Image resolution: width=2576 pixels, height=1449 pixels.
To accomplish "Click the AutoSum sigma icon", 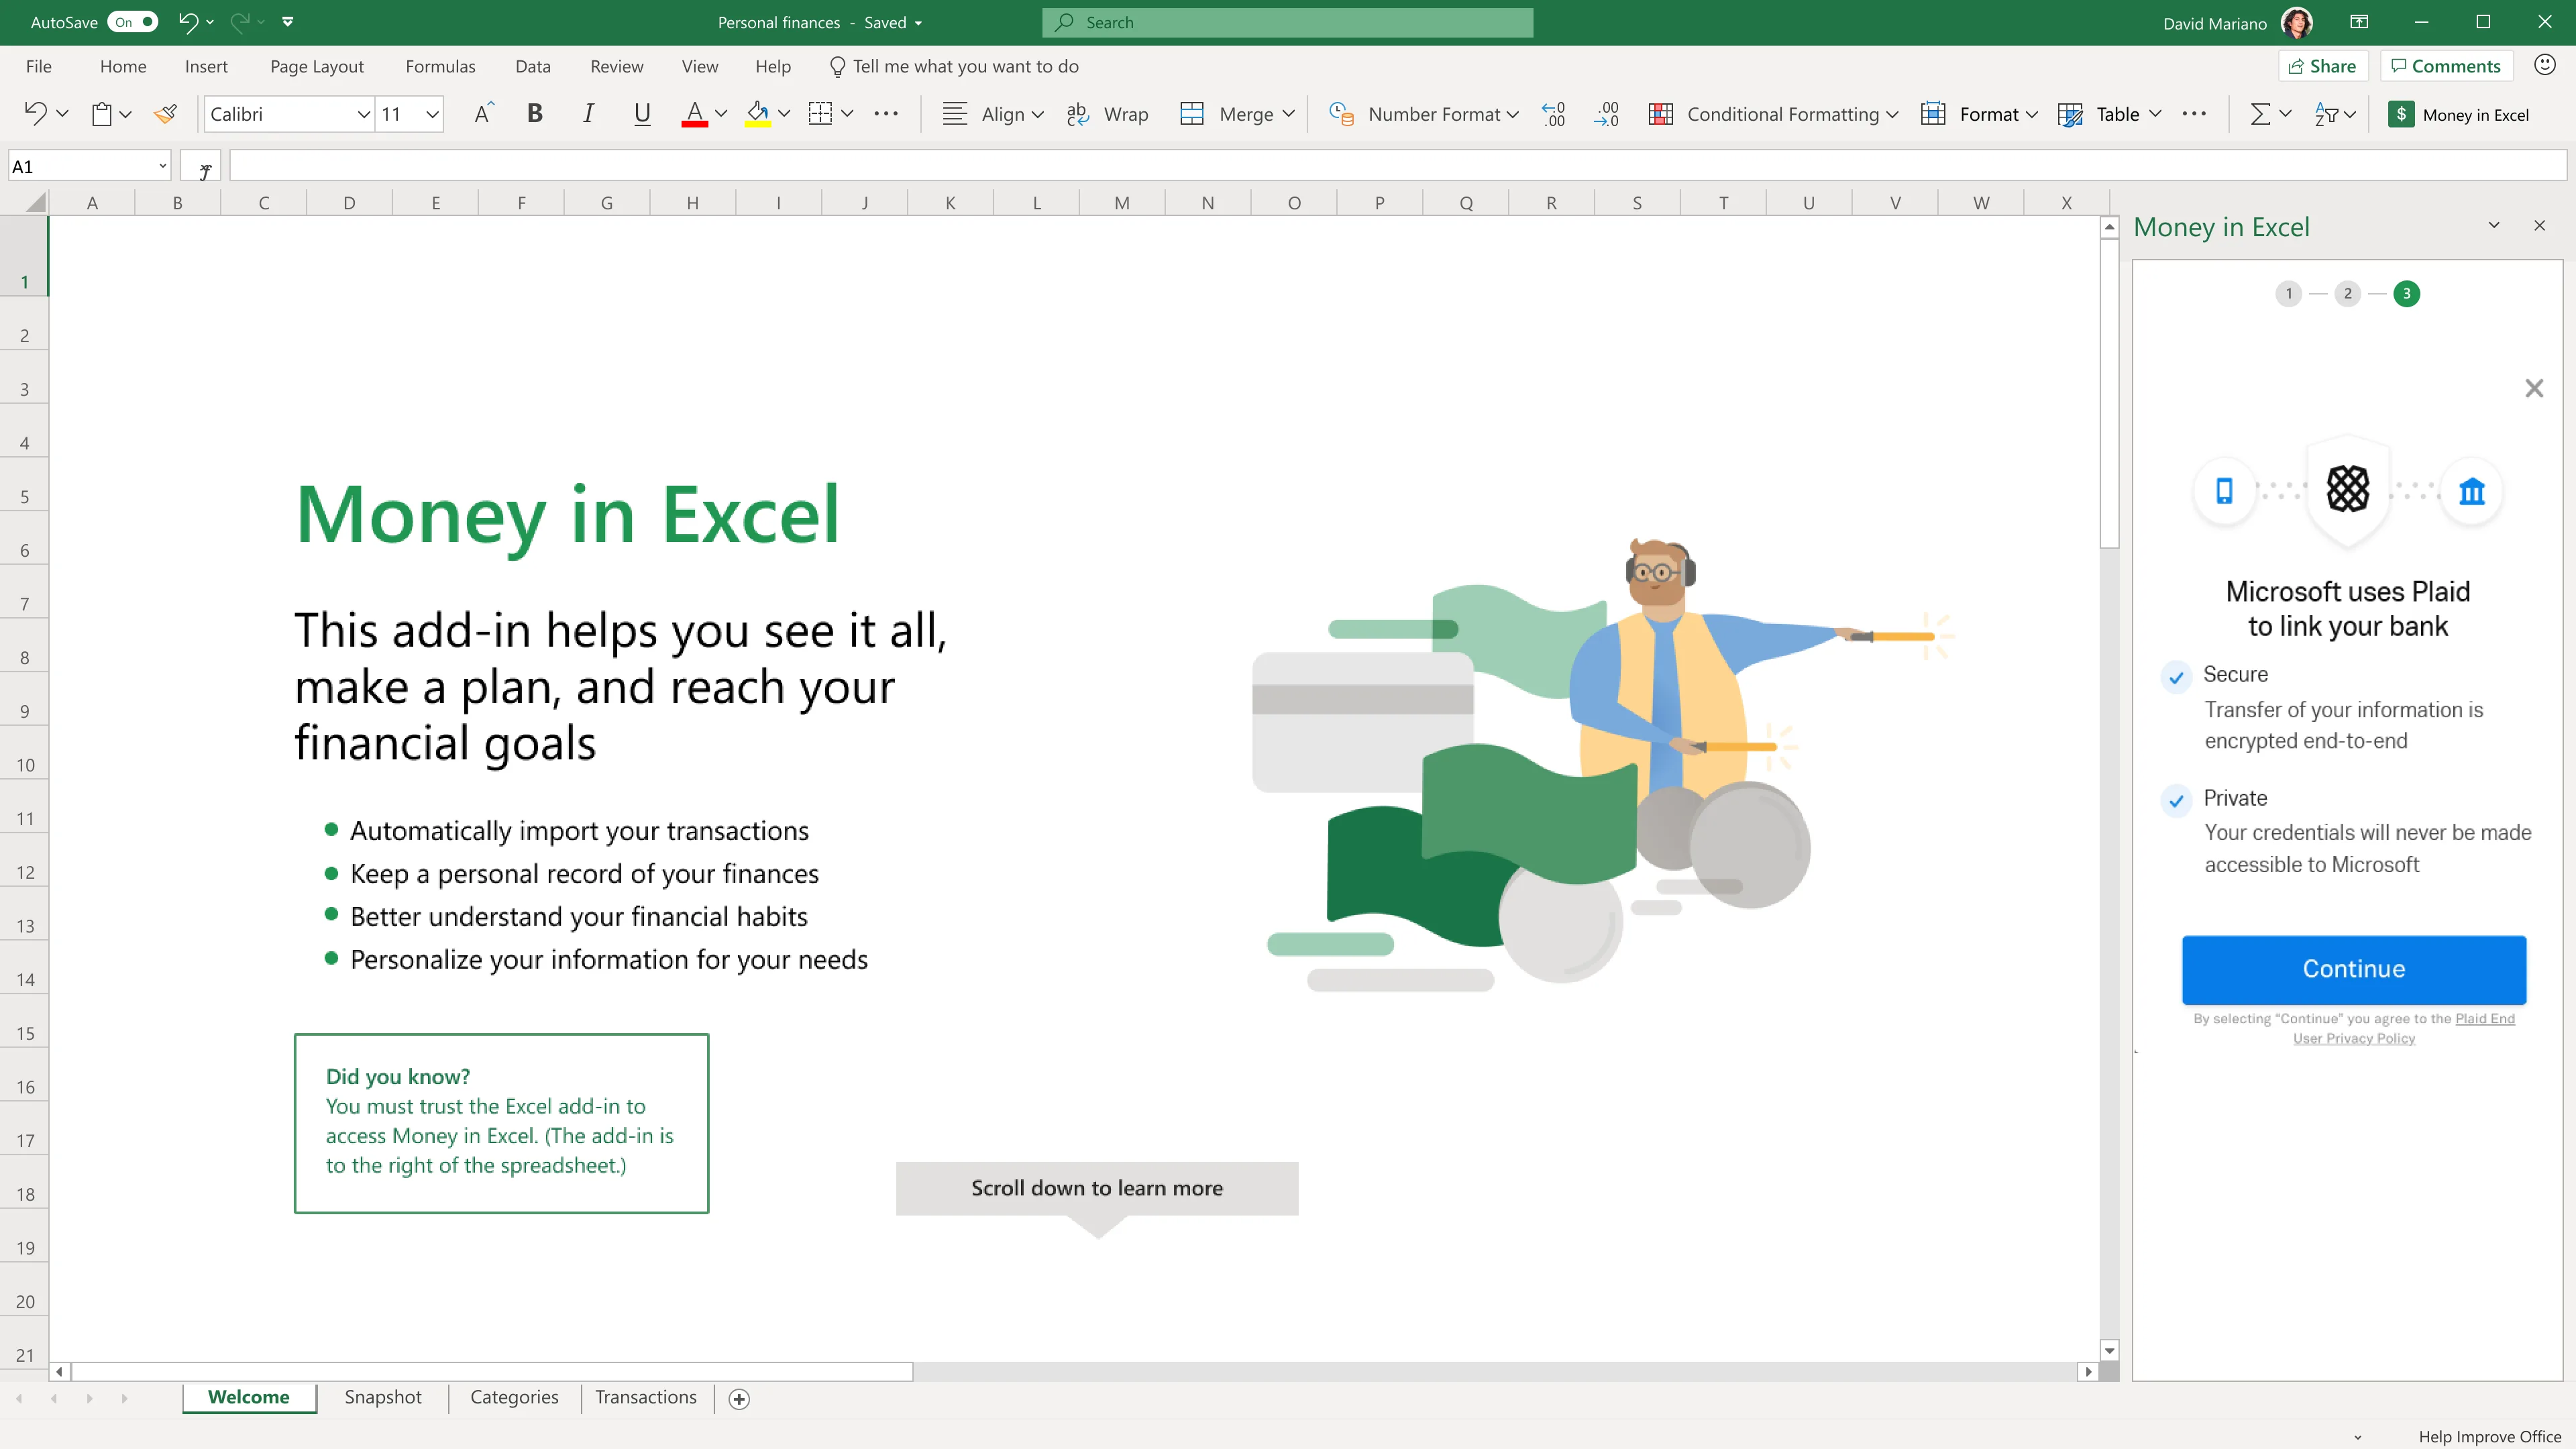I will point(2259,114).
